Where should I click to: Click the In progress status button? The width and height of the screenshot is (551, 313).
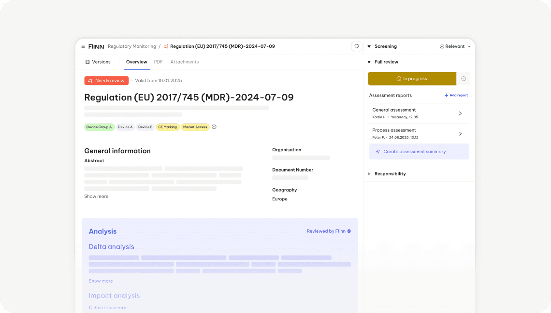coord(412,79)
